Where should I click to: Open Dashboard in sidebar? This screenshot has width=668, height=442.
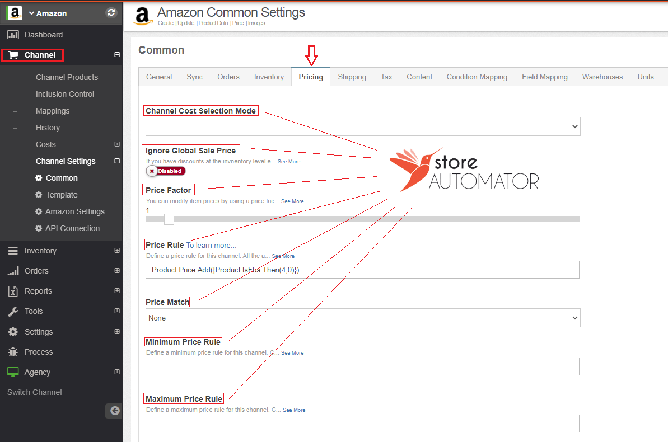(44, 35)
